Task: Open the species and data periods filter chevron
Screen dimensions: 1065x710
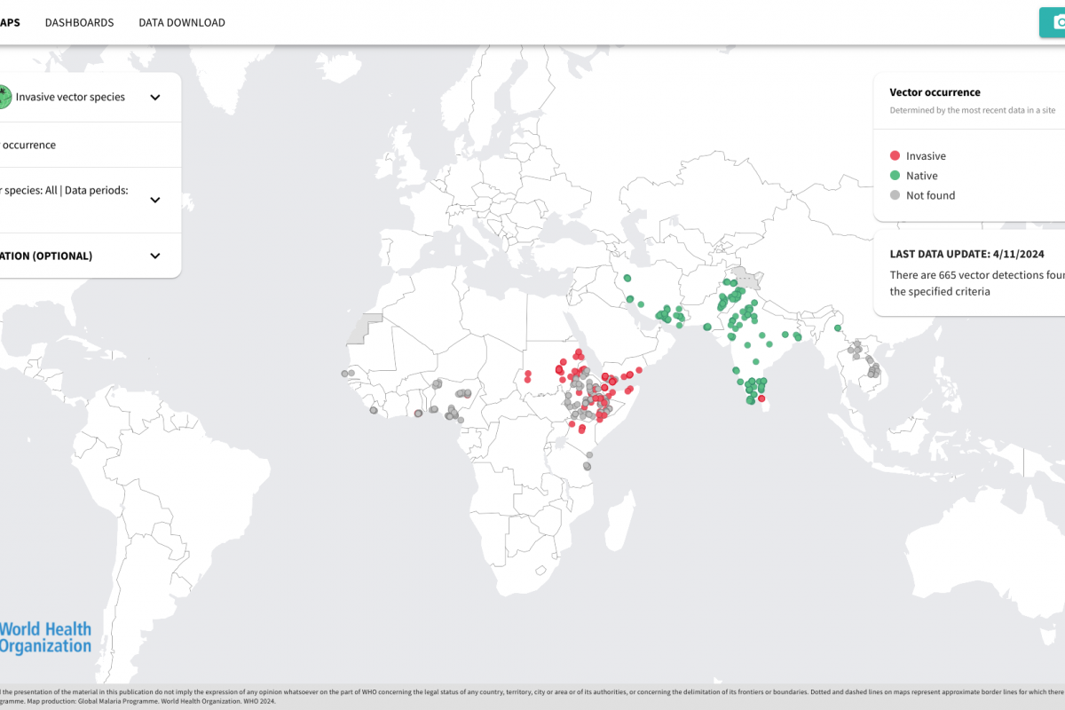Action: tap(155, 200)
